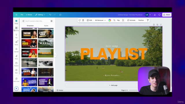This screenshot has width=185, height=104.
Task: Open the Resize option
Action: click(x=29, y=15)
